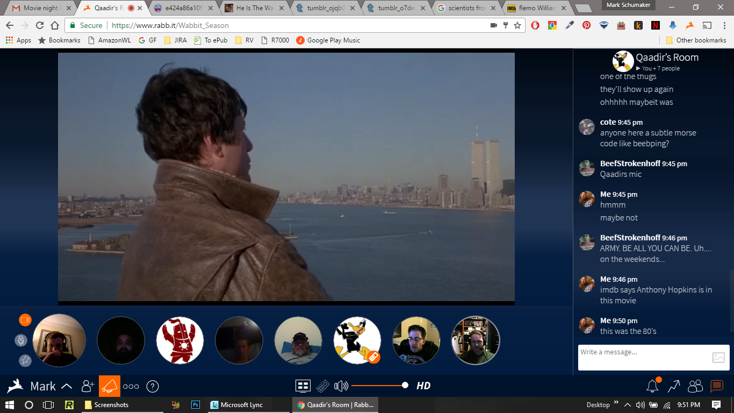Toggle the microphone button beside avatars
The image size is (734, 413).
point(21,340)
